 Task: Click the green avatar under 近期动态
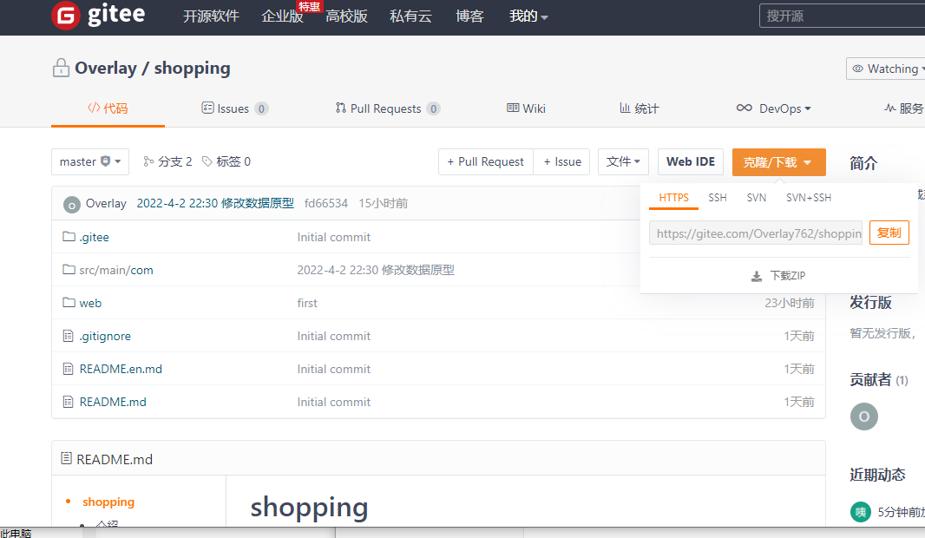click(861, 512)
